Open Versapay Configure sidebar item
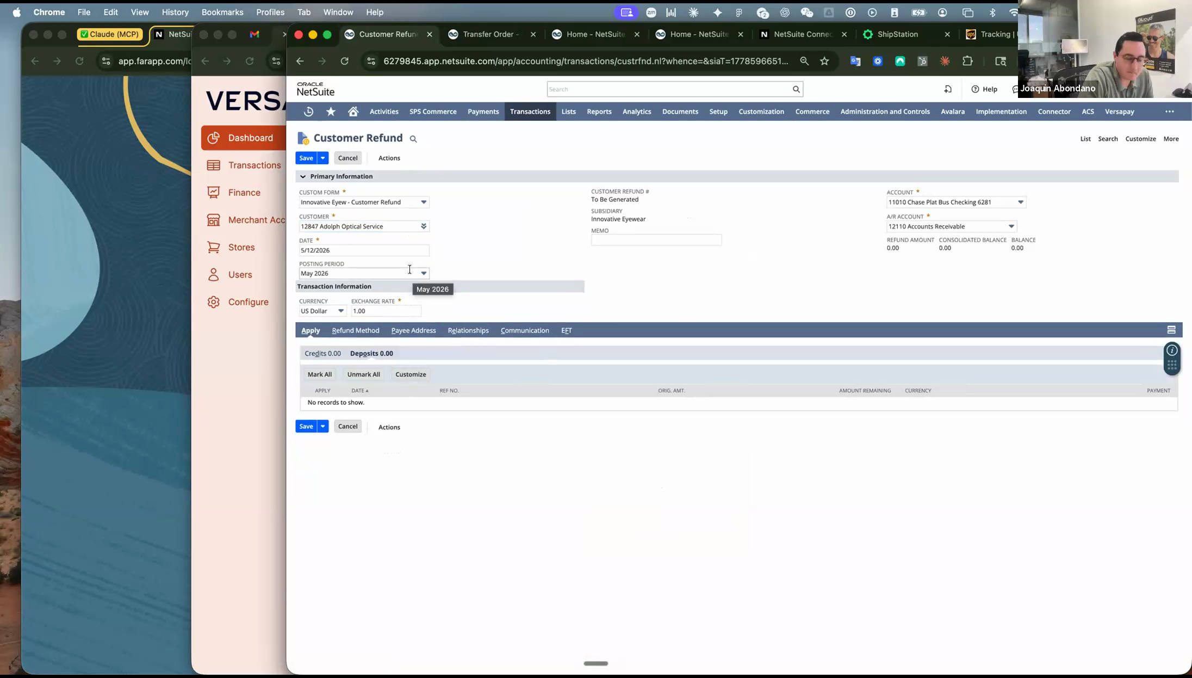 tap(238, 302)
